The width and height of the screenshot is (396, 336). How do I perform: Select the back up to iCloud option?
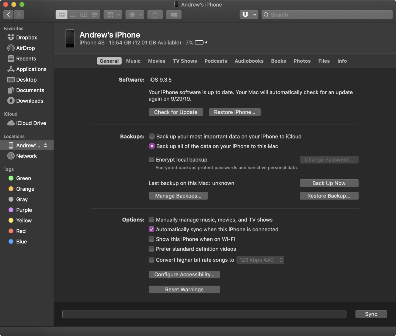[152, 137]
